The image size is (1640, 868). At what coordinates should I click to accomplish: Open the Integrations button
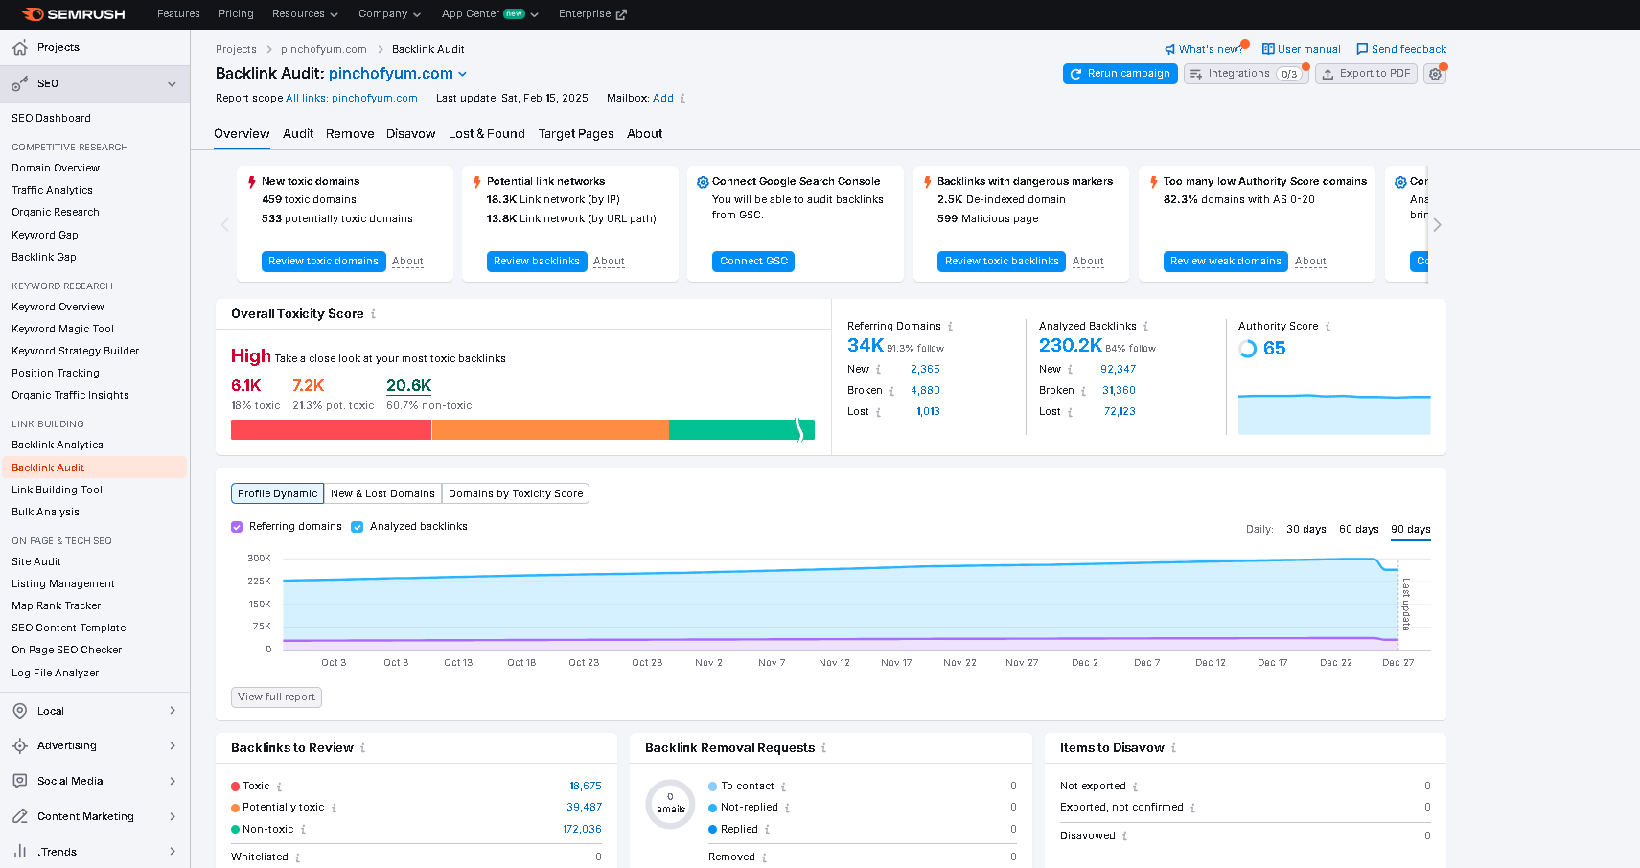point(1245,74)
